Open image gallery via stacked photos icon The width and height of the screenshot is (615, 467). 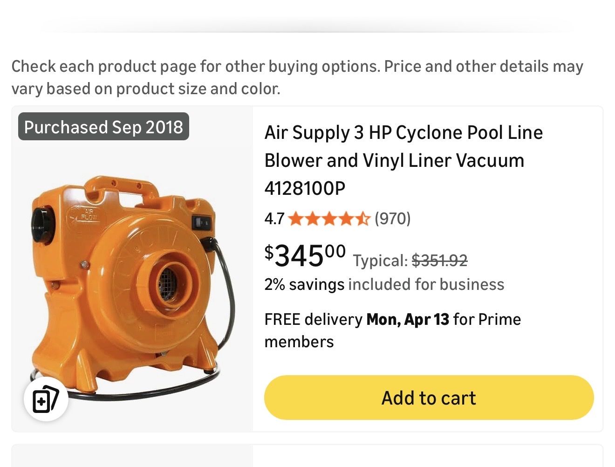click(x=46, y=399)
